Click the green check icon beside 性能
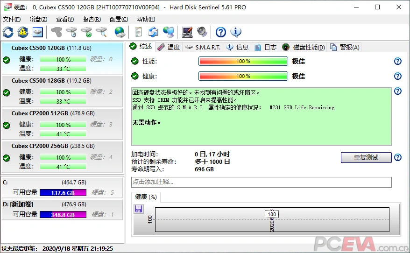The image size is (410, 253). click(x=135, y=61)
